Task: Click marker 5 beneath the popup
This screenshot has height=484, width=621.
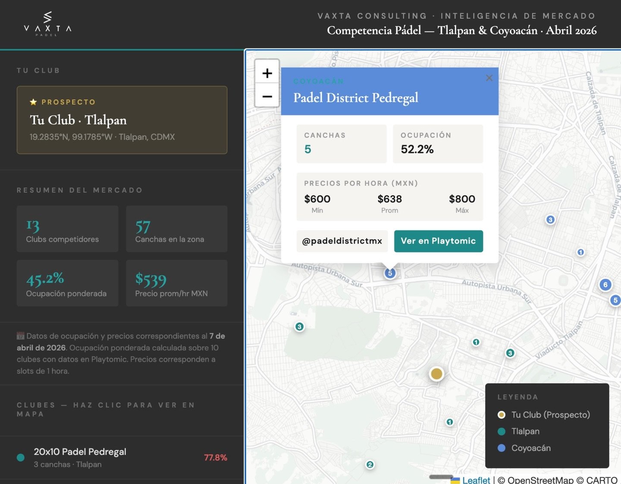Action: tap(389, 273)
